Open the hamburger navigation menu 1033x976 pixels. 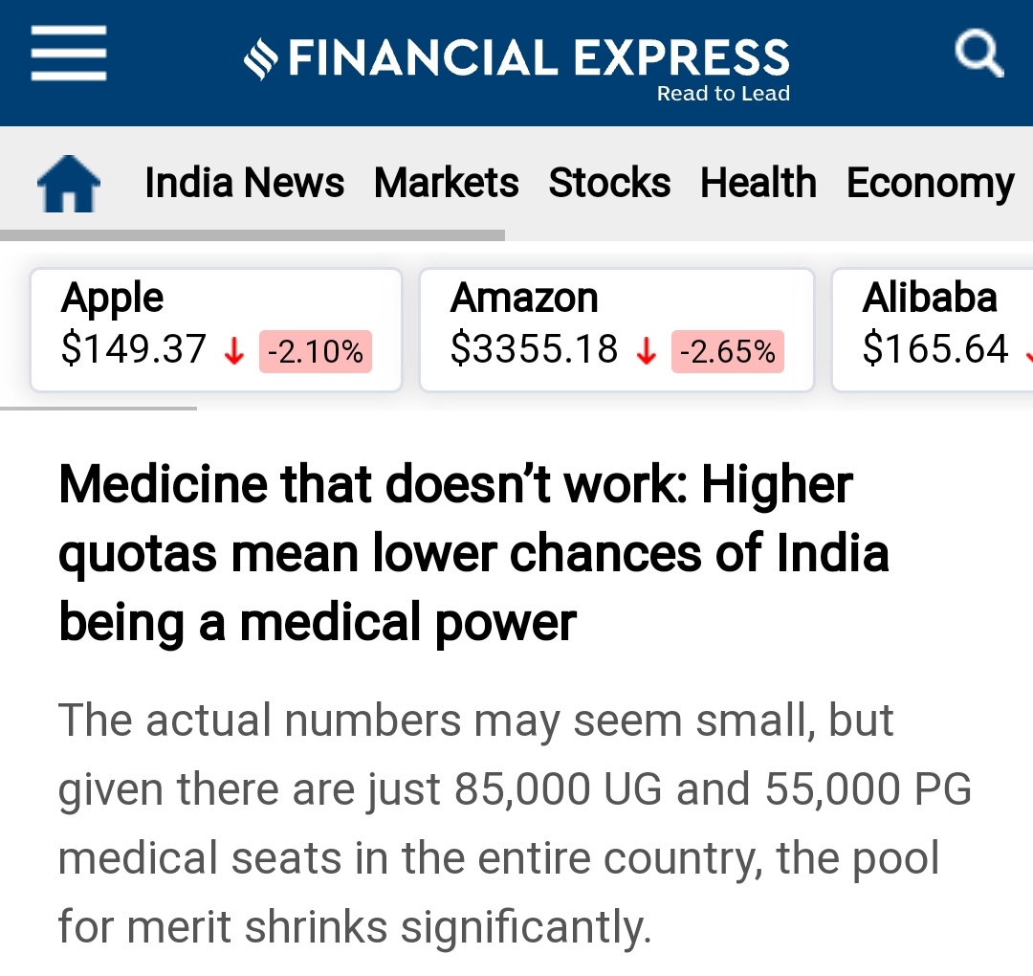pos(69,53)
